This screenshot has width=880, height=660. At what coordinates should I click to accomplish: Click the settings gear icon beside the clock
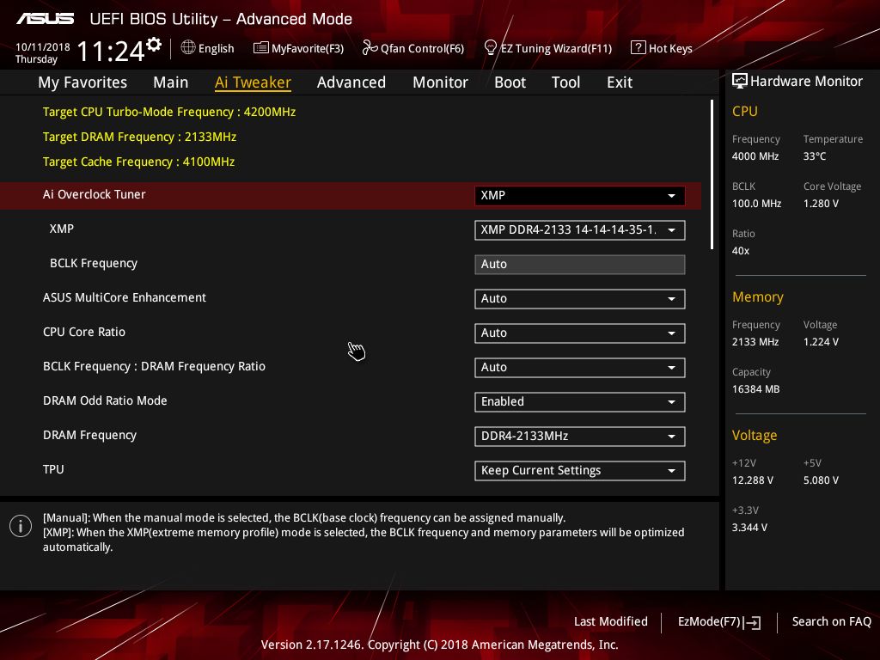(153, 45)
